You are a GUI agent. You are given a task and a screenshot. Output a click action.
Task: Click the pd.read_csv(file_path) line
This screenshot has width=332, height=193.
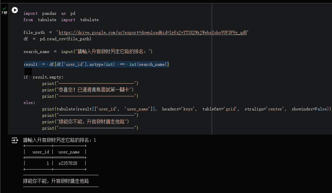57,39
